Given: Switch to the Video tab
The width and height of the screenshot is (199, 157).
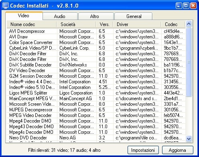Looking at the screenshot, I should click(24, 16).
